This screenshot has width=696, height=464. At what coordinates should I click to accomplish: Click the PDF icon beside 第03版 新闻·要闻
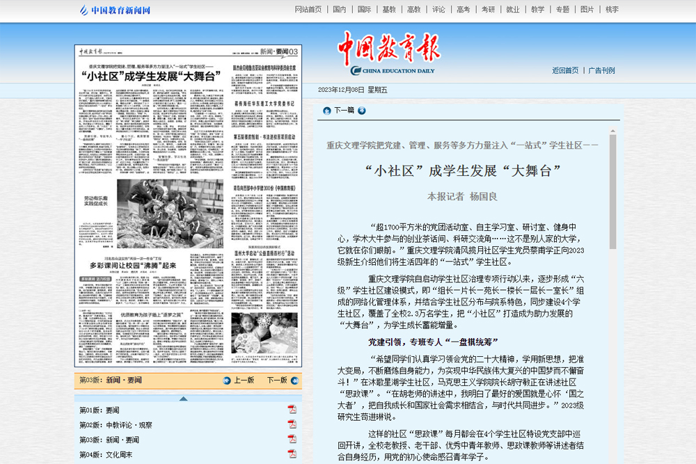click(x=292, y=440)
